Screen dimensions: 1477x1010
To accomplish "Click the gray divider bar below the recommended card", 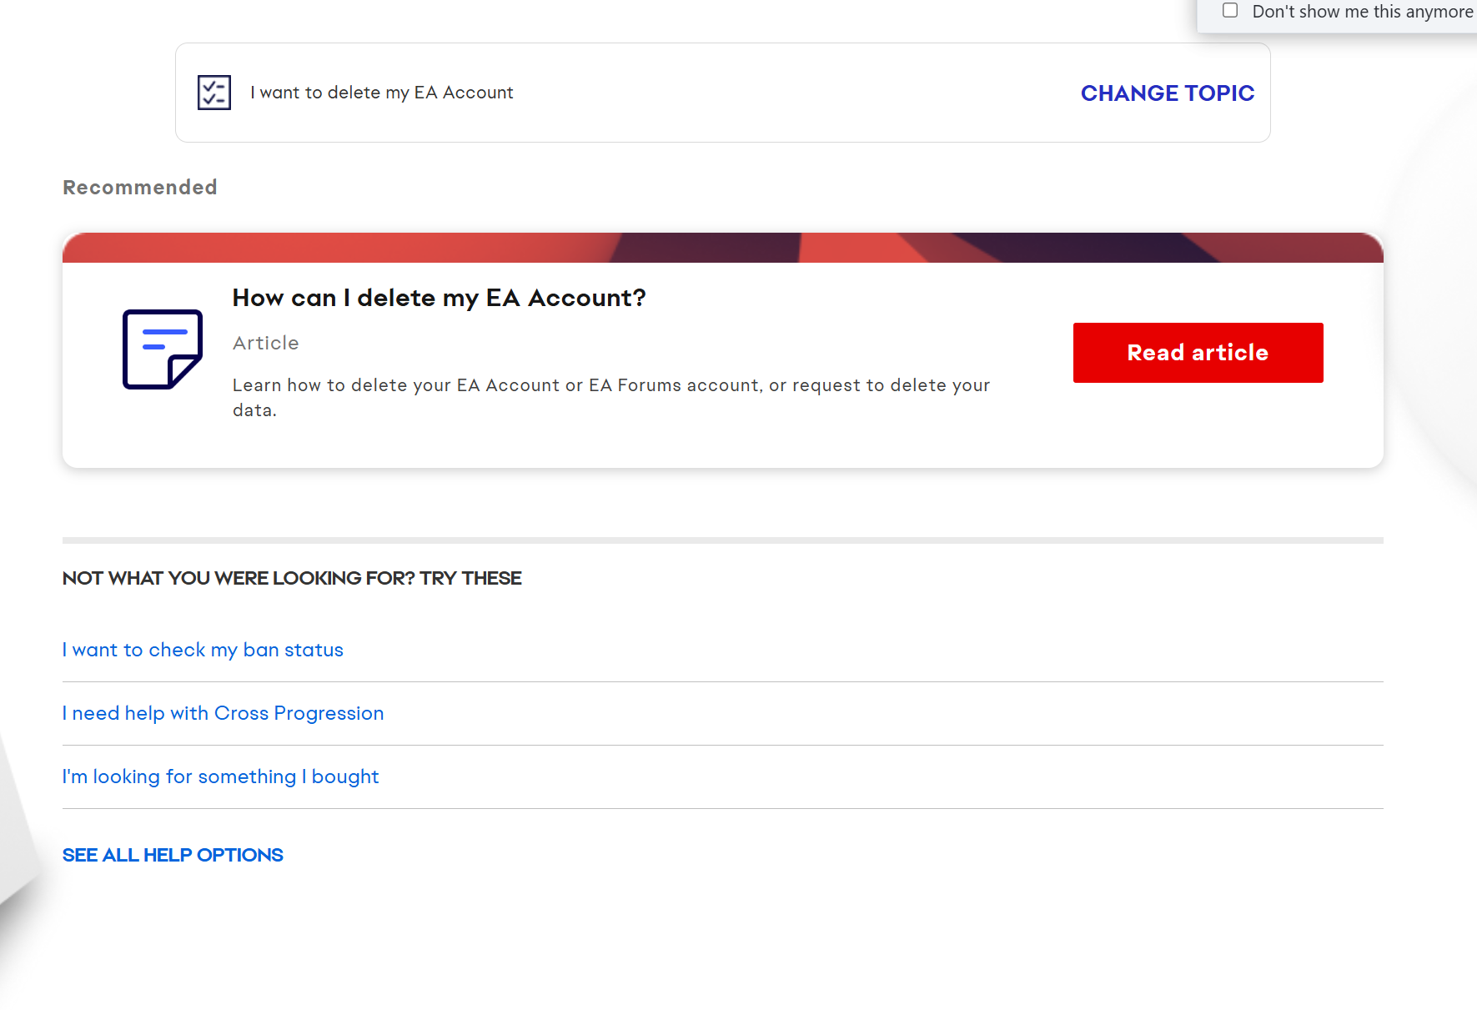I will point(722,540).
